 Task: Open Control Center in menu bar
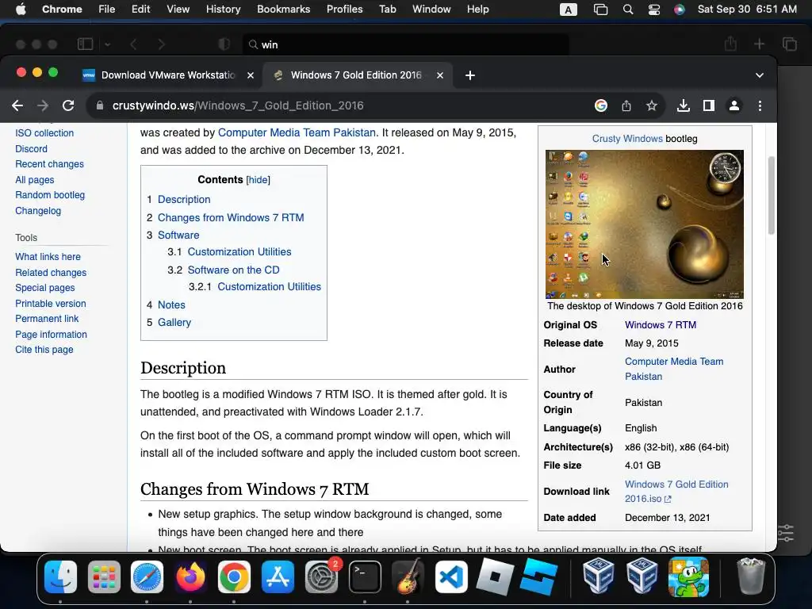click(x=654, y=10)
